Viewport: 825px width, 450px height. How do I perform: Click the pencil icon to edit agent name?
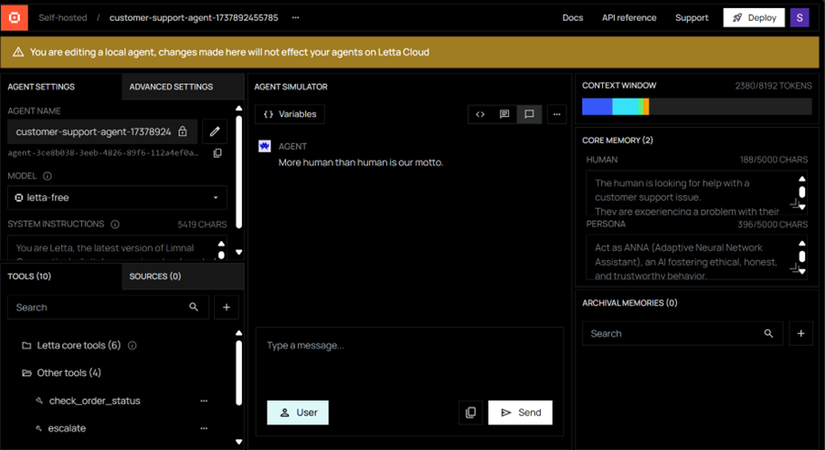[215, 131]
